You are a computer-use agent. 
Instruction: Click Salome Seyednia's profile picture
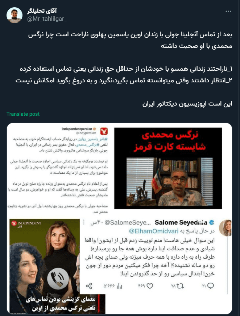(x=225, y=228)
